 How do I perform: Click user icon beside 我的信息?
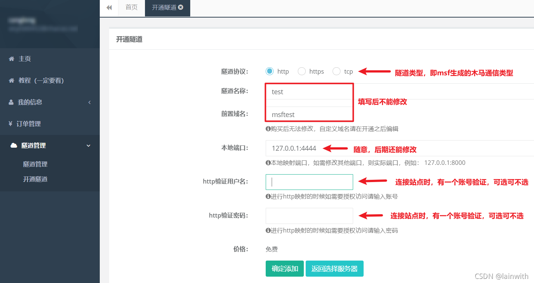(x=11, y=102)
